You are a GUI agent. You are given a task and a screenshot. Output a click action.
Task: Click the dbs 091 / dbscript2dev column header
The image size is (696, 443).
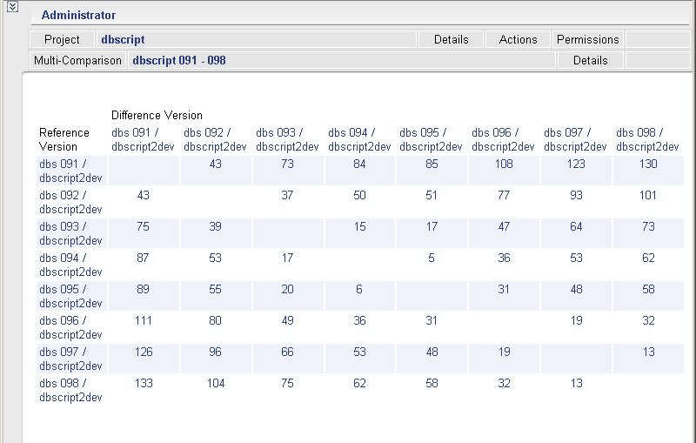[143, 139]
